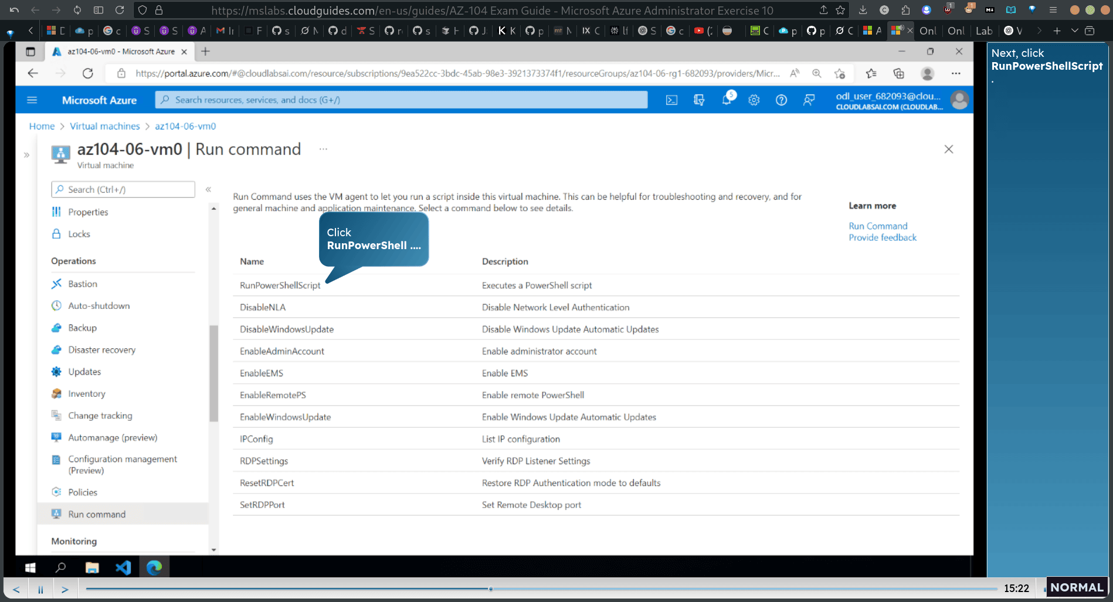1113x602 pixels.
Task: Select RunPowerShellScript command
Action: click(280, 285)
